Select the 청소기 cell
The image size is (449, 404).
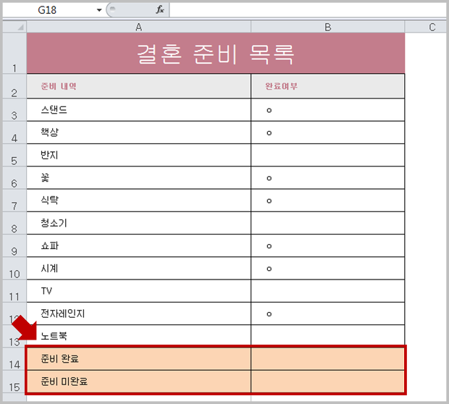[138, 223]
